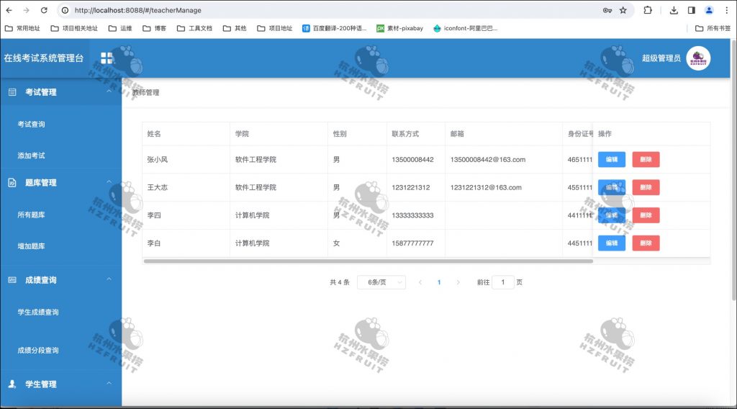Go to page 1 in pagination
This screenshot has width=737, height=409.
click(439, 282)
